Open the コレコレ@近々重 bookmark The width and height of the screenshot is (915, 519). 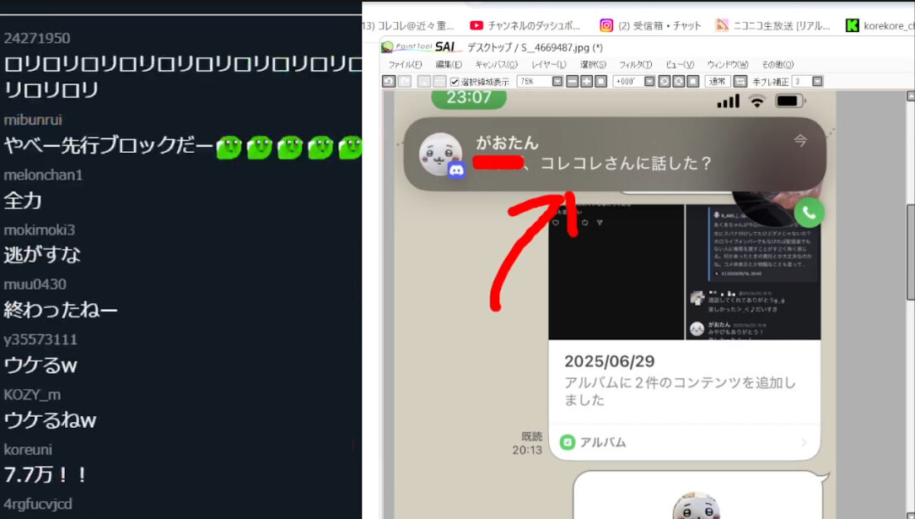(408, 25)
